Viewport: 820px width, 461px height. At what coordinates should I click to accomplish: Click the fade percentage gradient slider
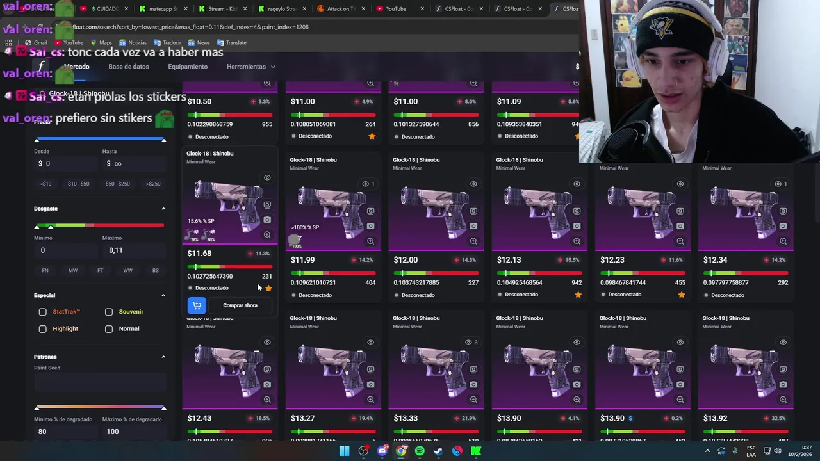[100, 407]
